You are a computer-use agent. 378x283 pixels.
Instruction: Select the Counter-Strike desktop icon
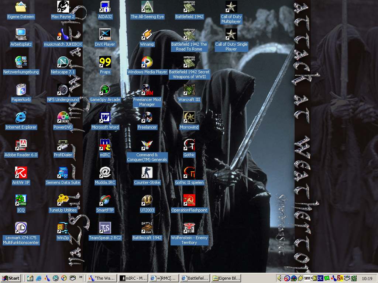tap(147, 173)
